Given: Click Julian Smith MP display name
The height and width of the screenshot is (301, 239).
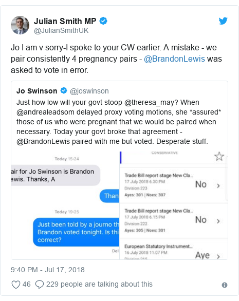Looking at the screenshot, I should (x=65, y=21).
